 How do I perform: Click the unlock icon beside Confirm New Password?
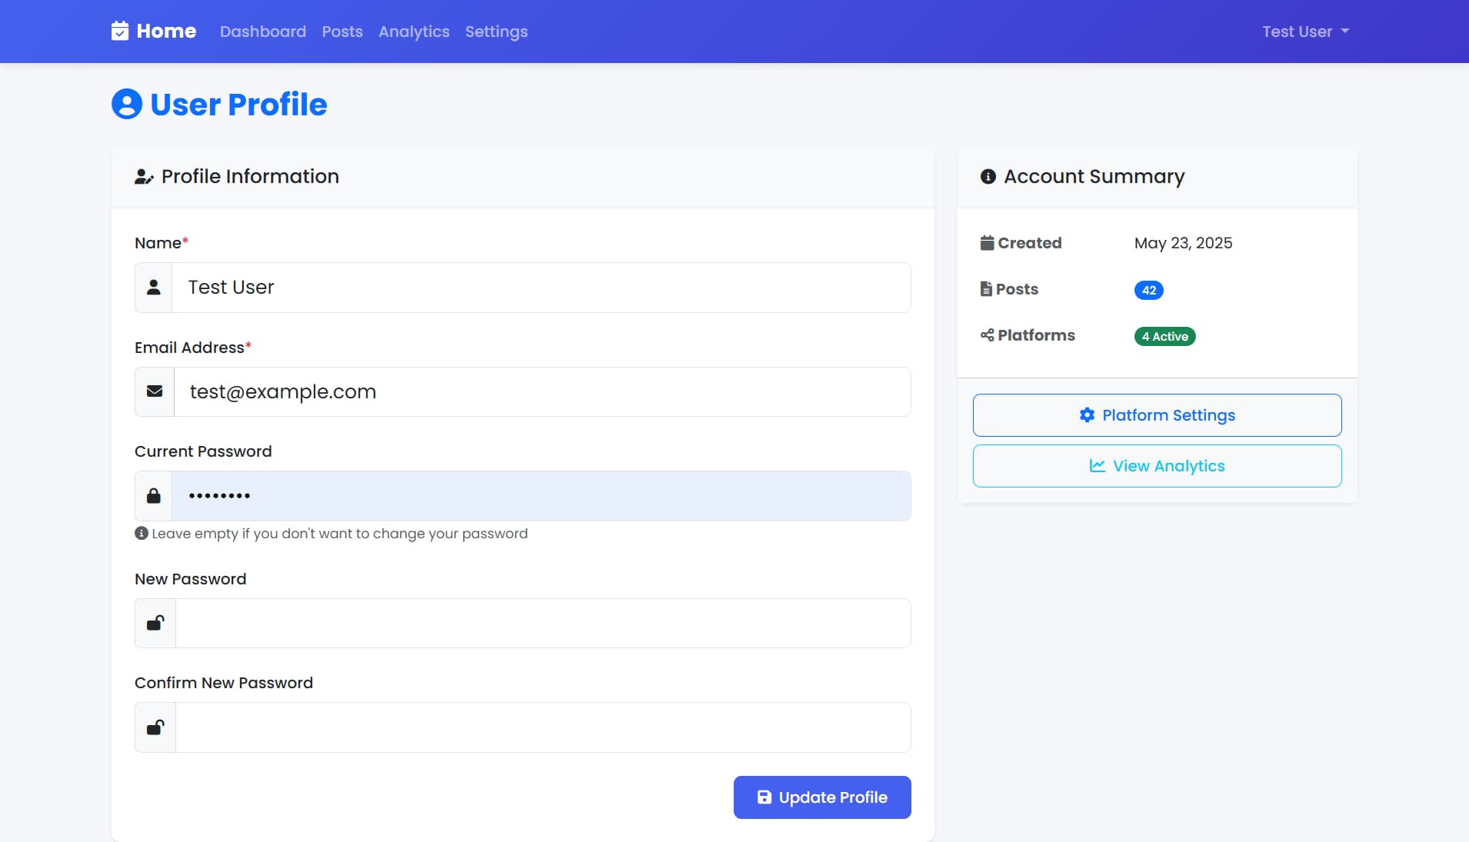pos(155,727)
